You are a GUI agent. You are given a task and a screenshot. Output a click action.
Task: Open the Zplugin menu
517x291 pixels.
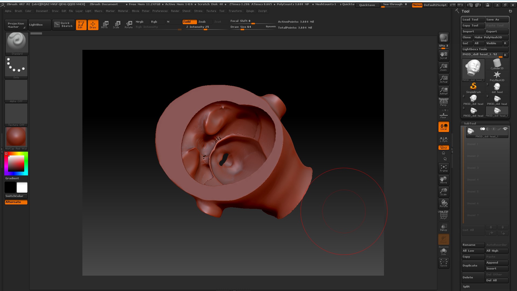250,11
